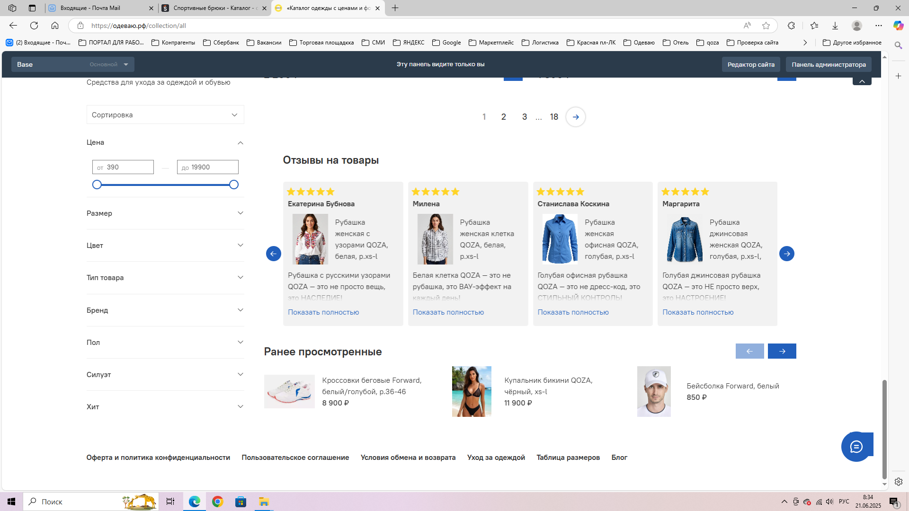
Task: Open a new browser tab
Action: [395, 8]
